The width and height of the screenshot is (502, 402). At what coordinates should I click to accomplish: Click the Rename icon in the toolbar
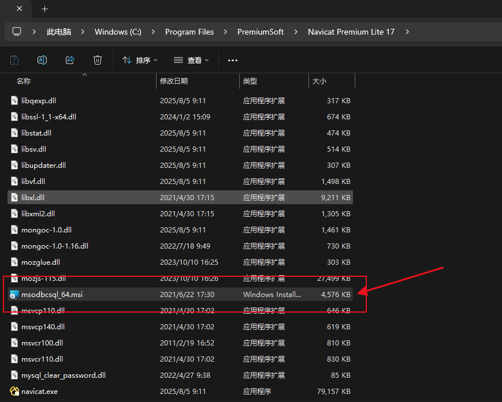(42, 60)
